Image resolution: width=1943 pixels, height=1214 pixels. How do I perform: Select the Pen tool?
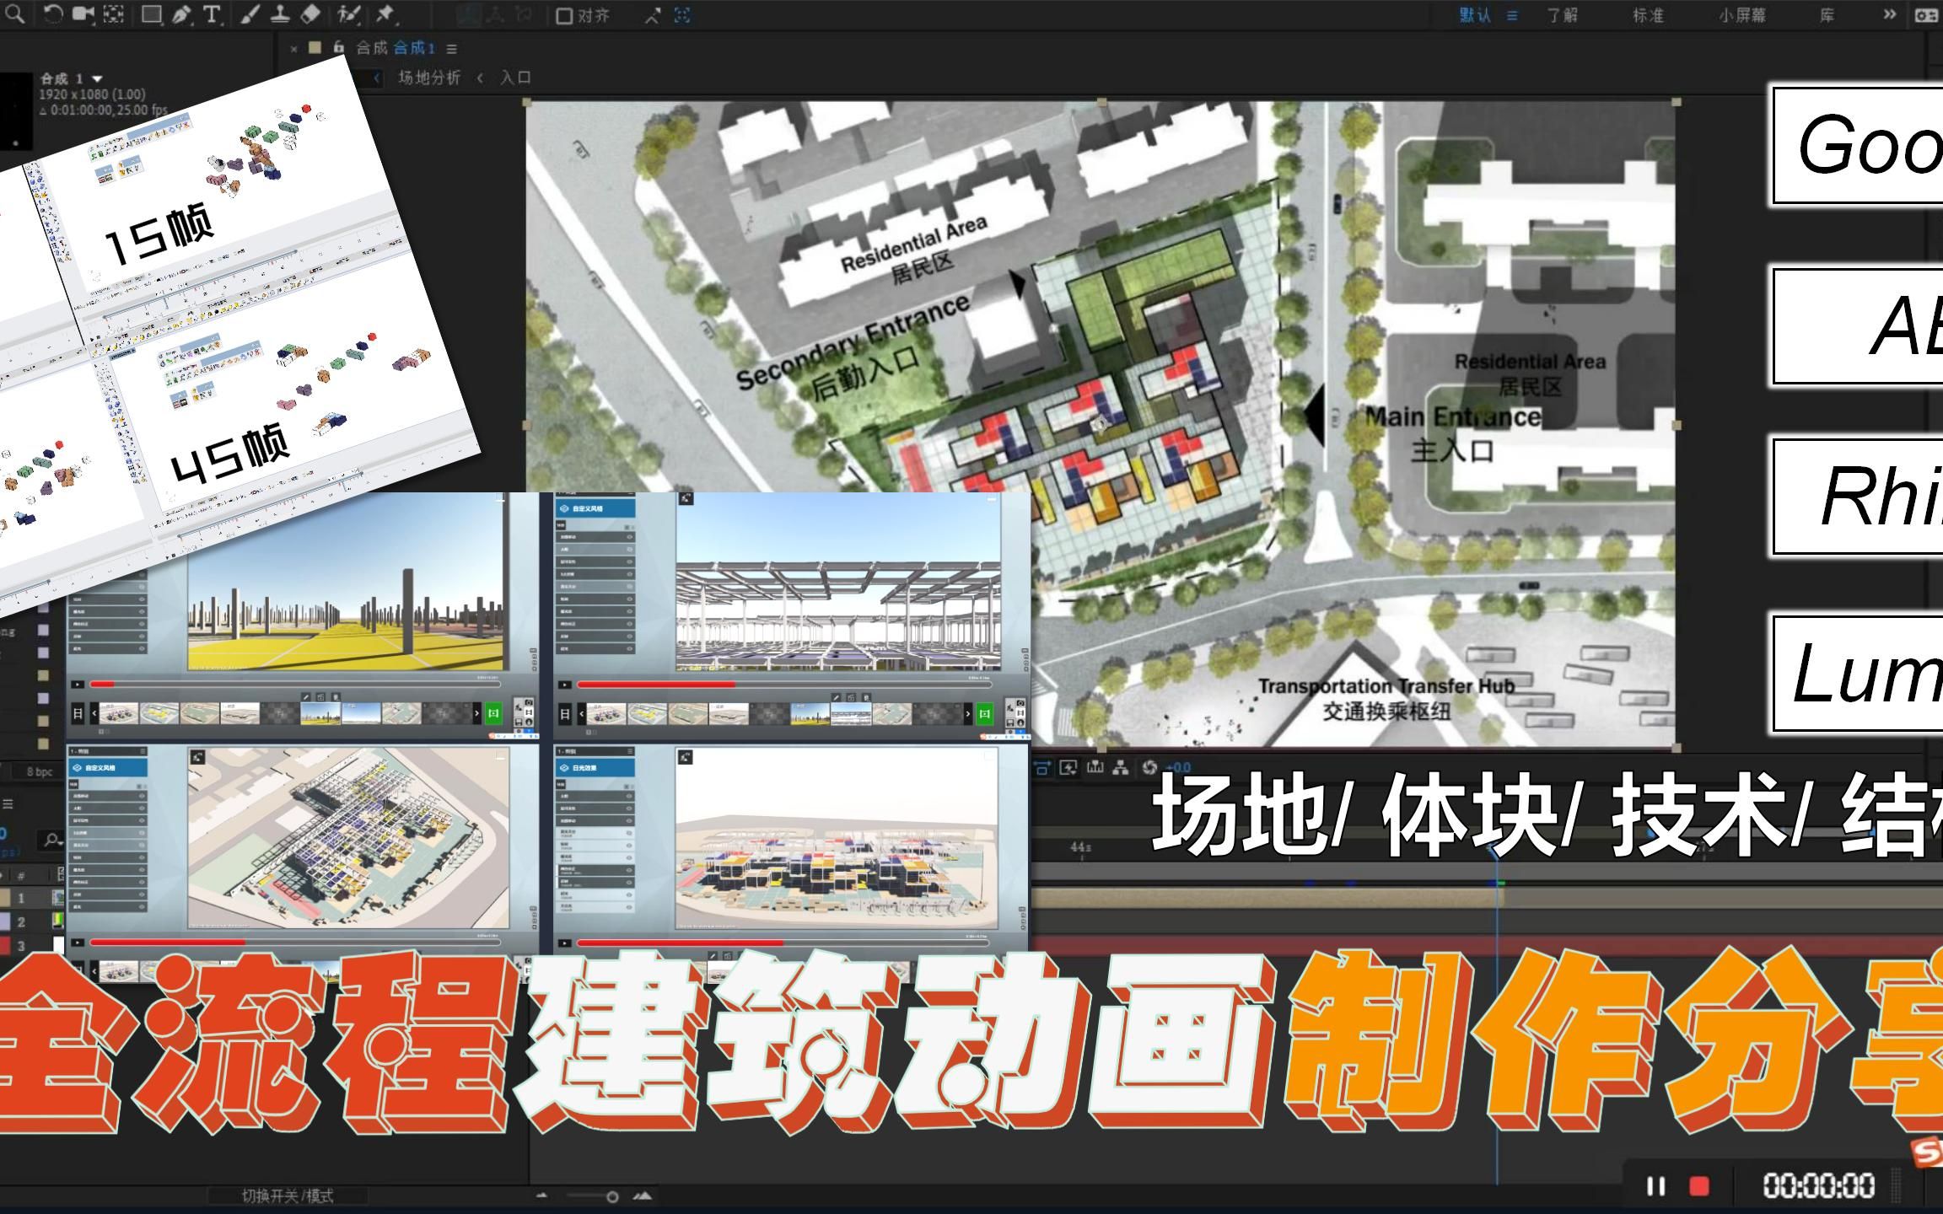tap(180, 14)
